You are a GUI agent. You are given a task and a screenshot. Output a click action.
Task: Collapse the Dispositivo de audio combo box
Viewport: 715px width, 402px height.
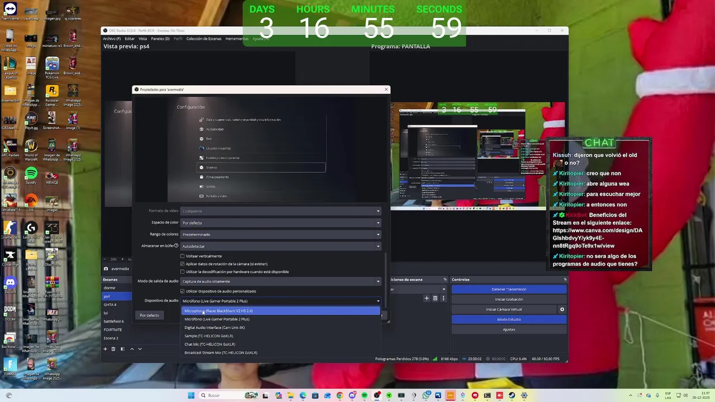(281, 301)
